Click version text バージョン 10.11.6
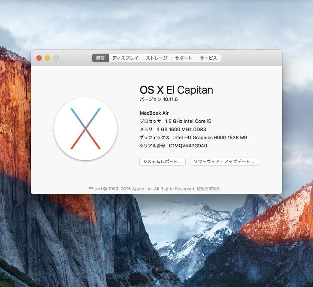This screenshot has width=313, height=287. 159,99
